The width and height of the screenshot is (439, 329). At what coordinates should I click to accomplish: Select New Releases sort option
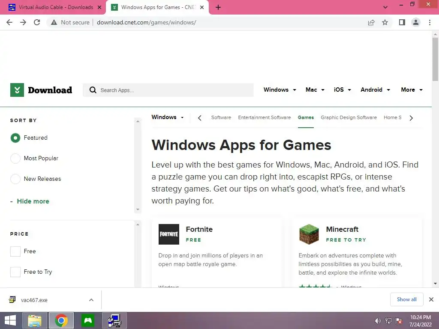pos(15,179)
